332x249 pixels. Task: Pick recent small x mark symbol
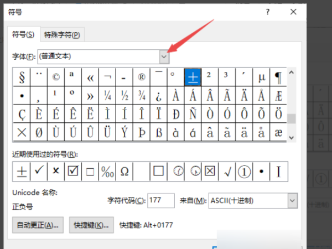click(56, 172)
